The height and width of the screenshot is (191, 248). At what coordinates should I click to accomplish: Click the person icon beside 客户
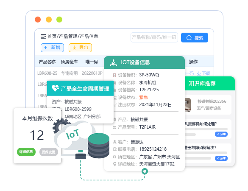click(114, 142)
